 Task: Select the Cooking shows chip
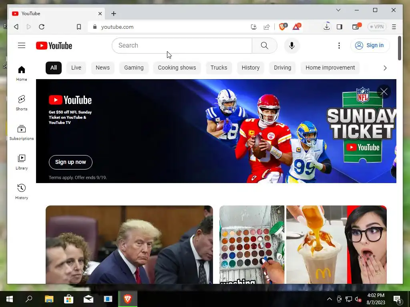pyautogui.click(x=177, y=68)
